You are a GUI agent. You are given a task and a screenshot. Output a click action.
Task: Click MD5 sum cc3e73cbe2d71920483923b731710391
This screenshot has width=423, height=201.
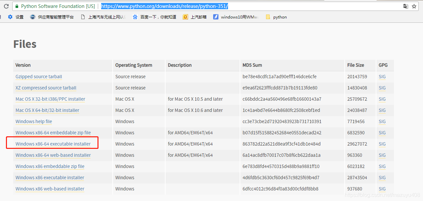pyautogui.click(x=282, y=121)
